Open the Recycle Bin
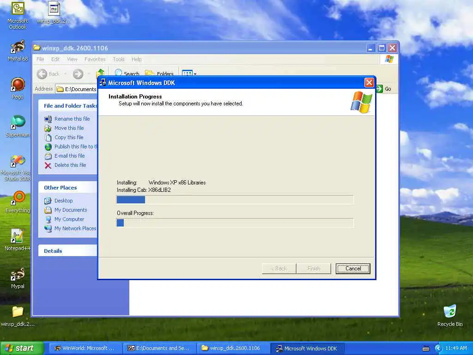473x355 pixels. click(450, 316)
